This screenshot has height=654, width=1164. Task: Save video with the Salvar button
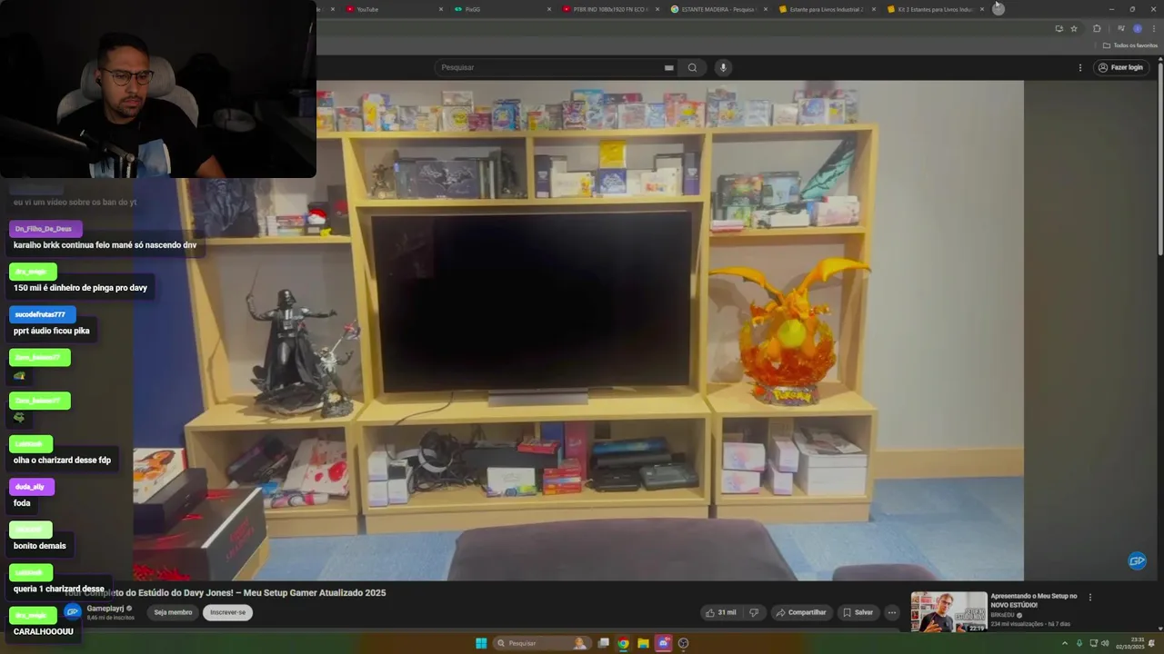[x=857, y=612]
